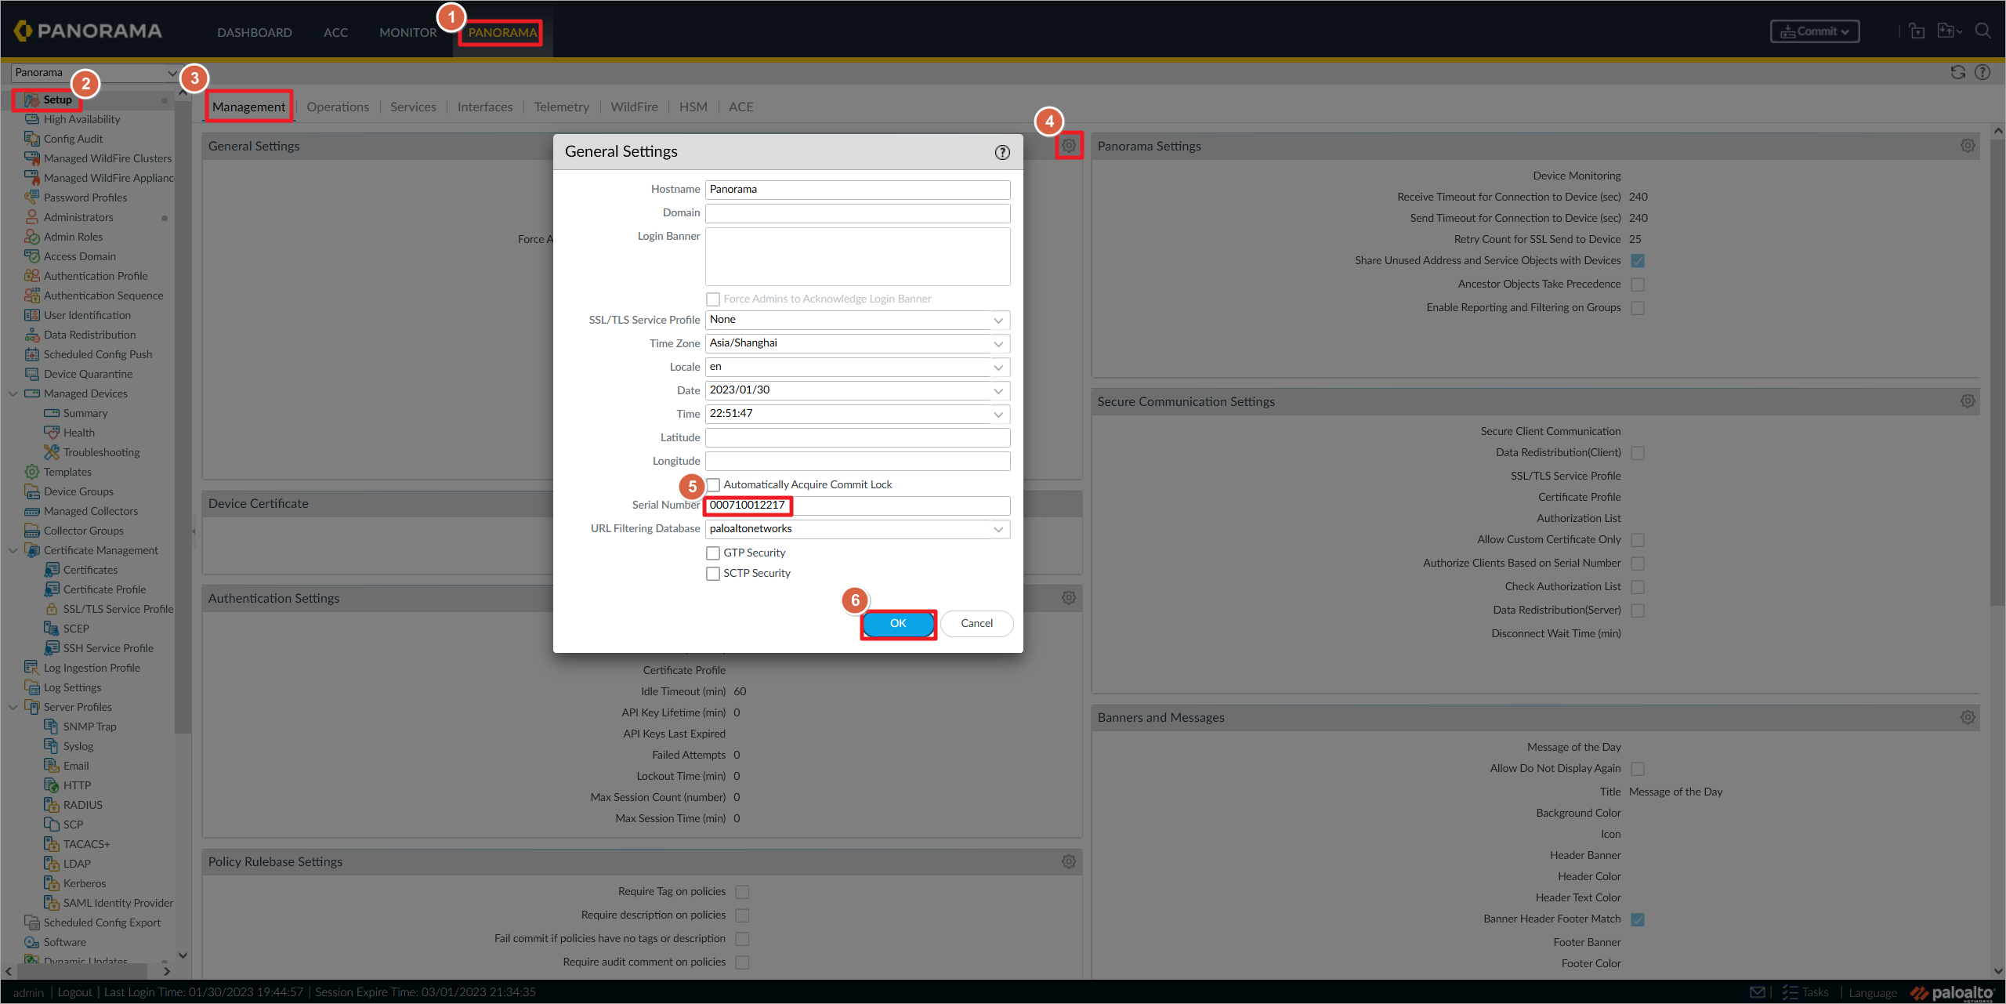The height and width of the screenshot is (1004, 2006).
Task: Click the Language link in status bar
Action: [x=1873, y=992]
